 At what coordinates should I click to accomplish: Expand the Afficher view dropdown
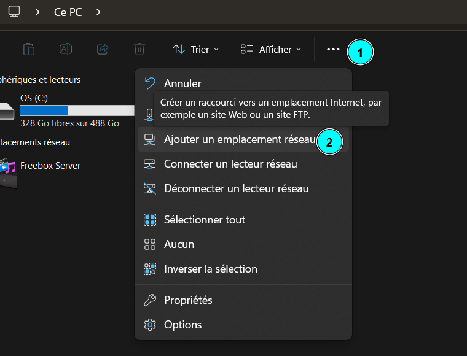[x=271, y=49]
